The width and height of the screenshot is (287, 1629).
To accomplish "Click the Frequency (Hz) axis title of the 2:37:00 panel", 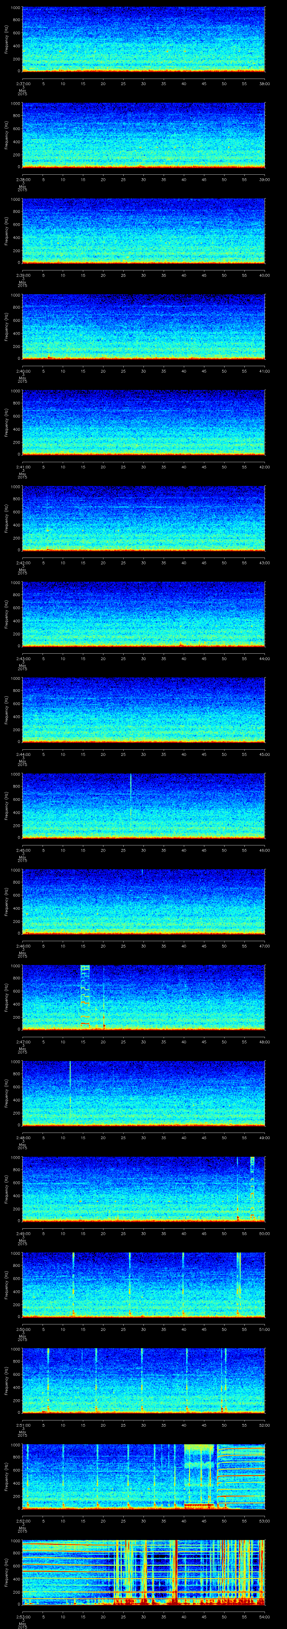I will pyautogui.click(x=6, y=39).
